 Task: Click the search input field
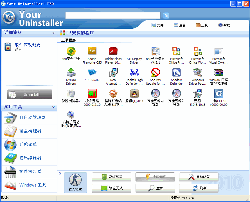click(x=113, y=15)
